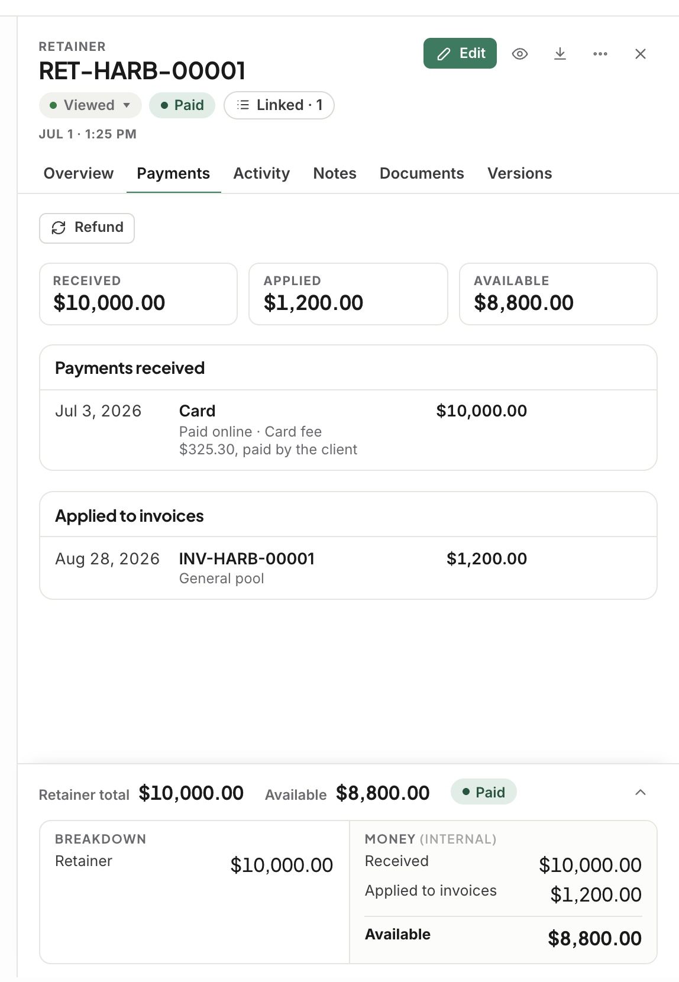Click the Paid status badge near title
Screen dimensions: 679x982
click(x=182, y=105)
